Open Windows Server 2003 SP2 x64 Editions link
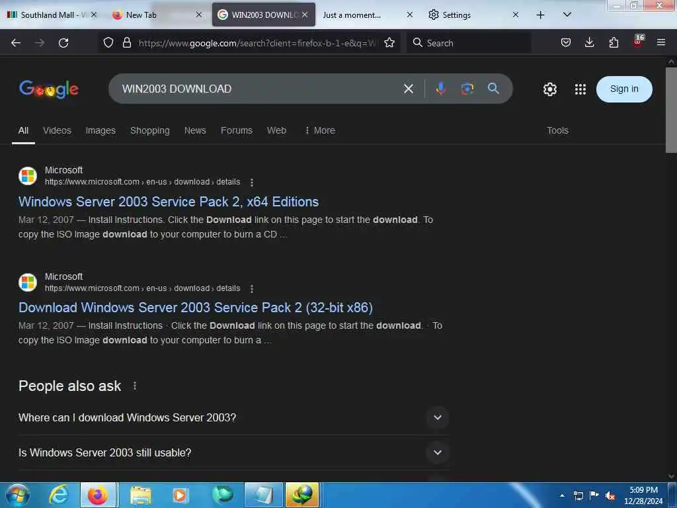677x508 pixels. 169,202
